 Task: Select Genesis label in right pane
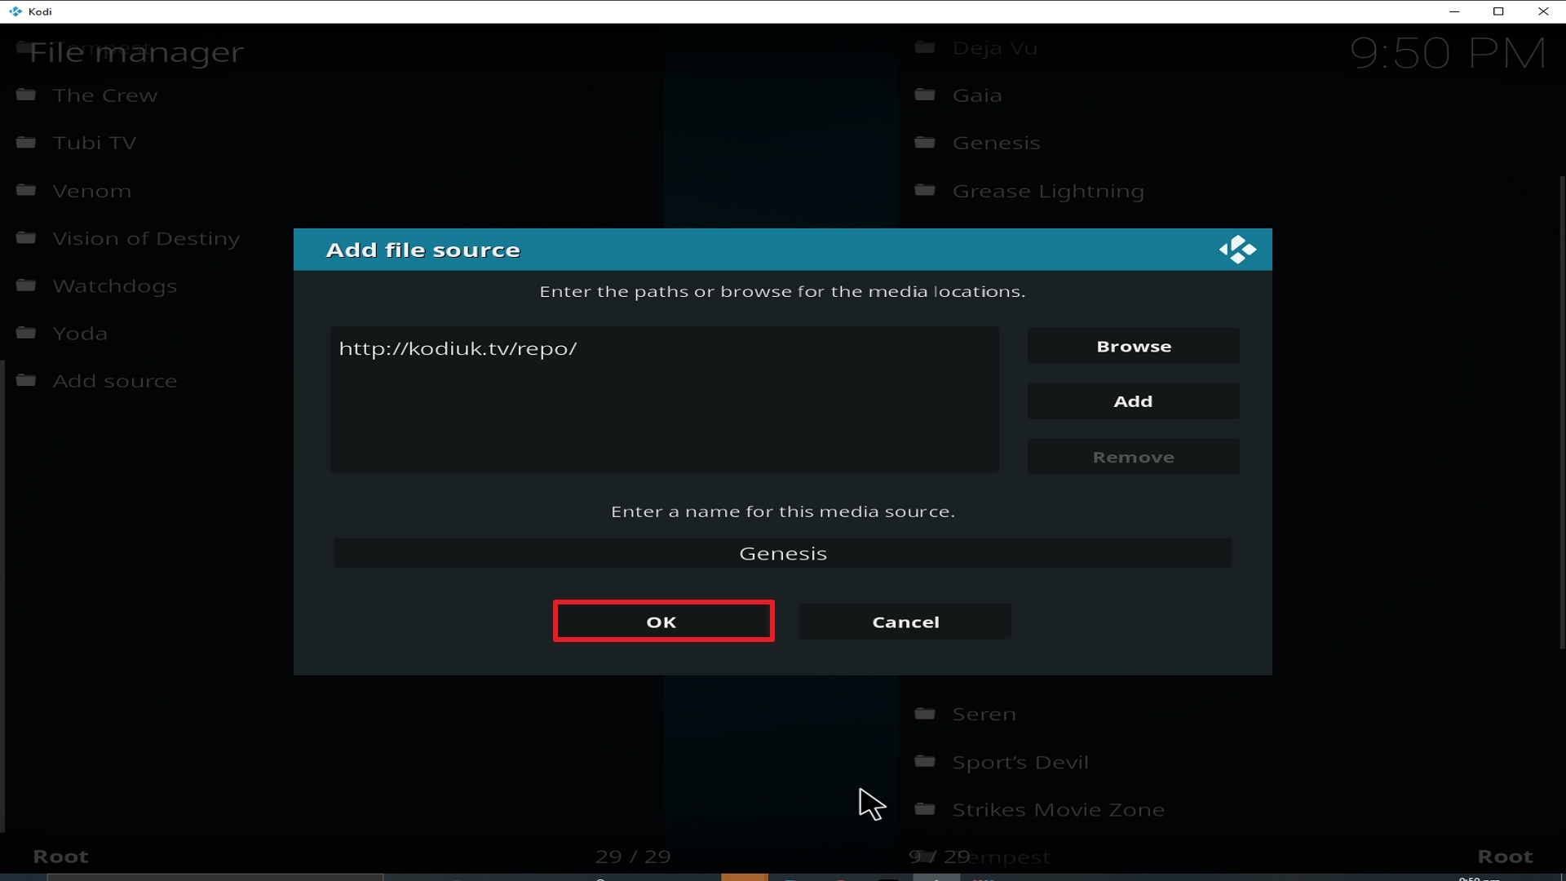[997, 143]
